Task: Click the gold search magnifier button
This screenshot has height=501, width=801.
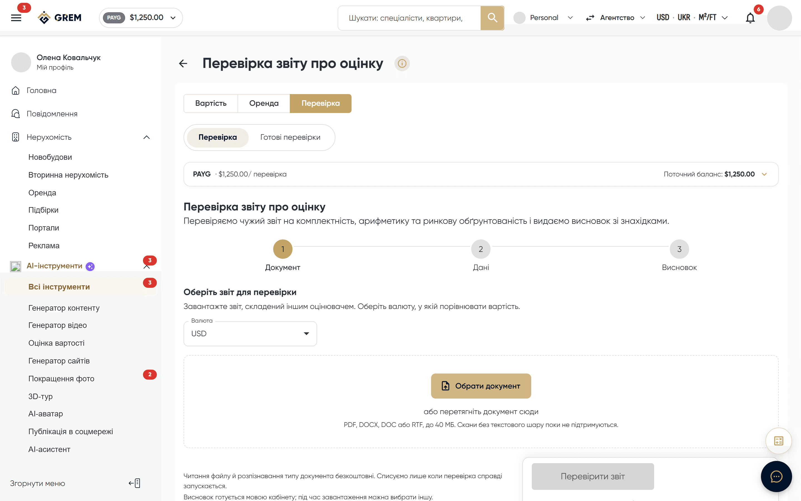Action: click(492, 18)
